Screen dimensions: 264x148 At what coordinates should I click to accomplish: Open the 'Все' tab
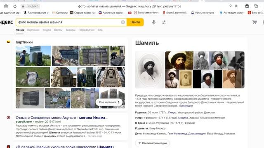pyautogui.click(x=100, y=30)
